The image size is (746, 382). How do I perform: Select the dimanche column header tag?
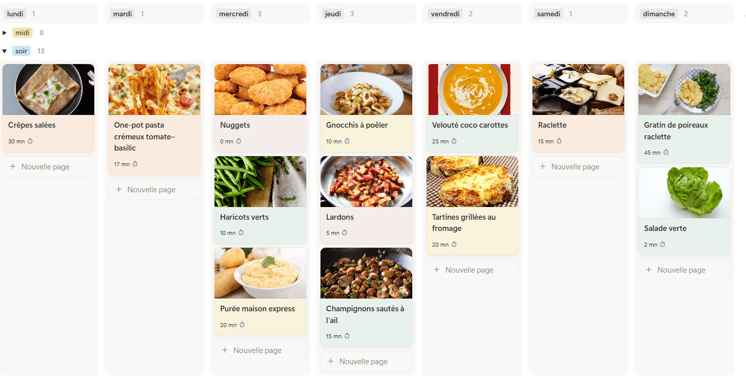pyautogui.click(x=659, y=14)
